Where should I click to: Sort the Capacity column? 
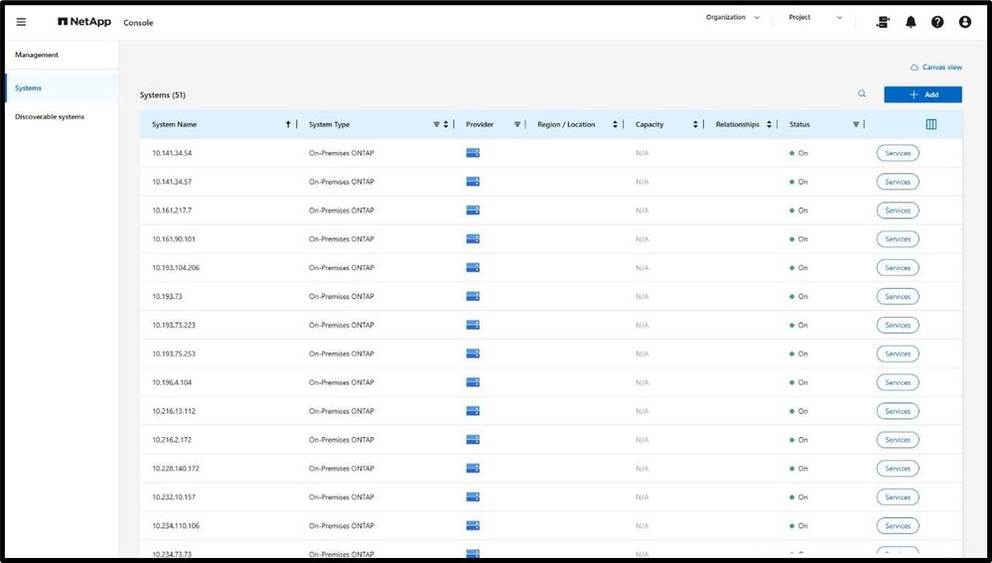coord(695,125)
